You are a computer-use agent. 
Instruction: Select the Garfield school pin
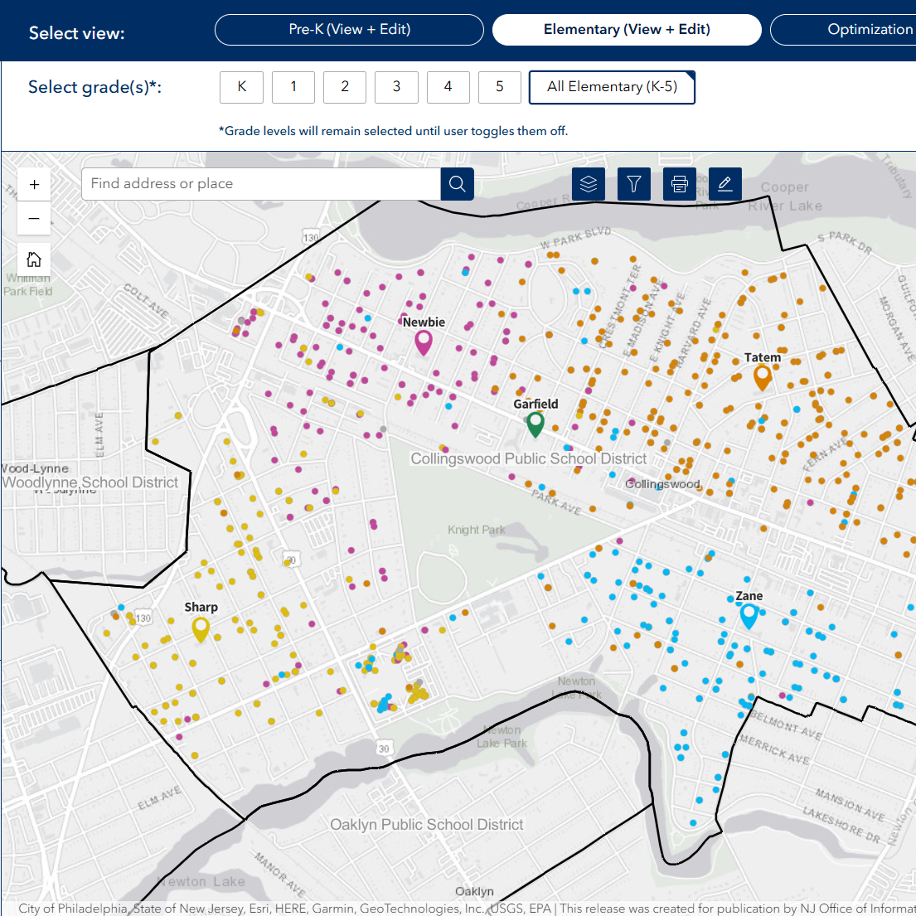[x=536, y=424]
